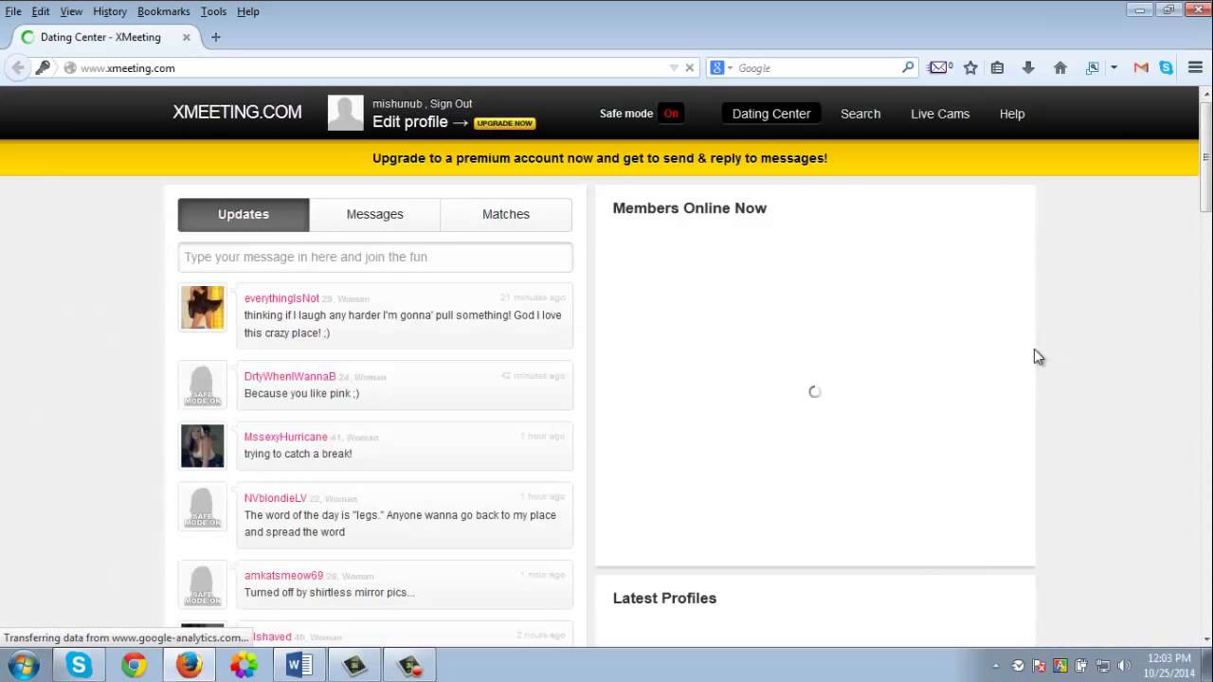Click the yellow UPGRADE NOW badge

[x=504, y=123]
